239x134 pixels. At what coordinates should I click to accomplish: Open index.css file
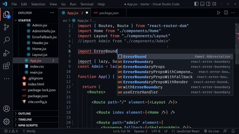click(x=37, y=67)
